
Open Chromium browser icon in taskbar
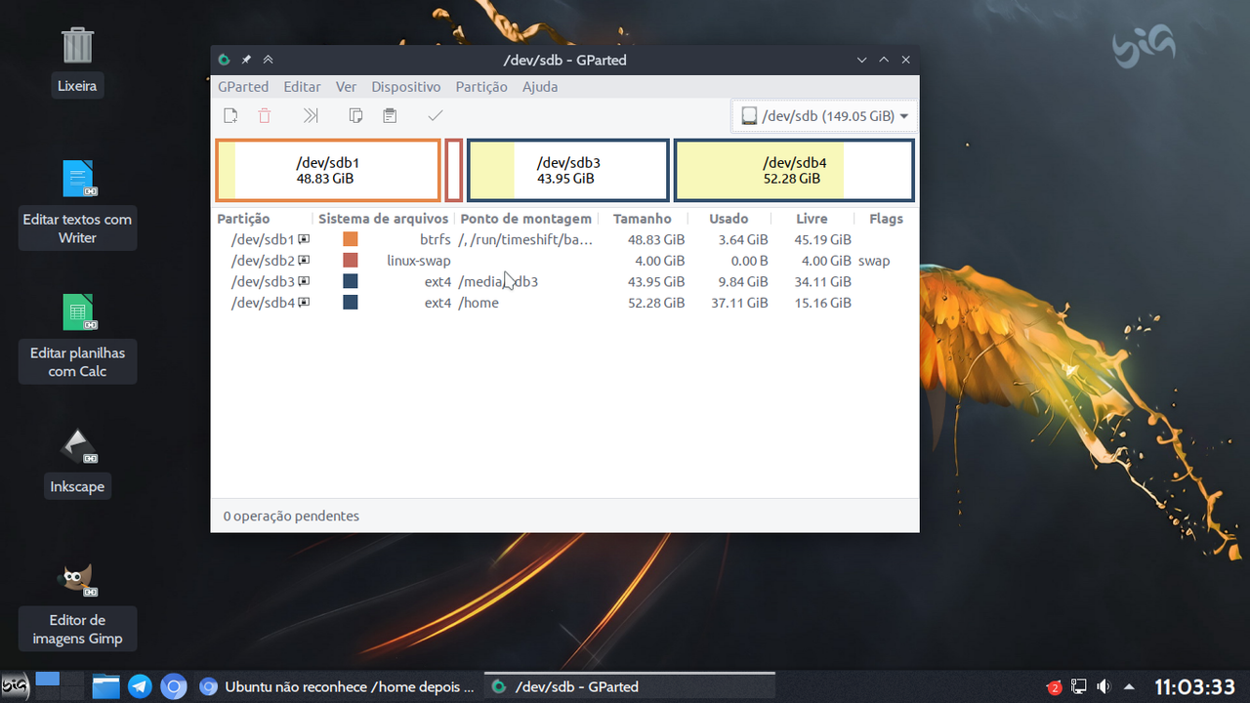(173, 686)
